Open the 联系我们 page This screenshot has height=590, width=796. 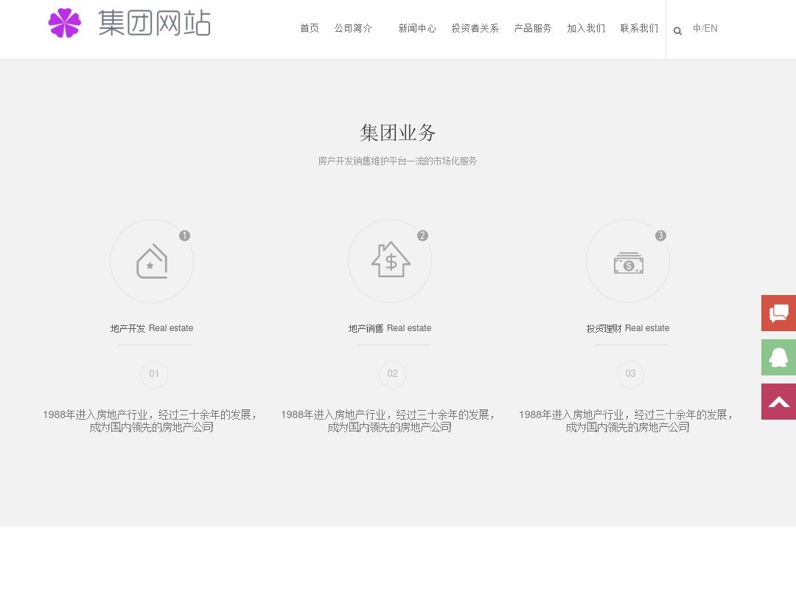pyautogui.click(x=639, y=29)
